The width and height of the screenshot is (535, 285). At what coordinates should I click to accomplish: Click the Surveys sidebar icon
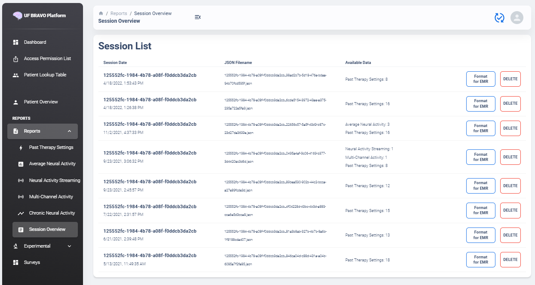(x=16, y=263)
